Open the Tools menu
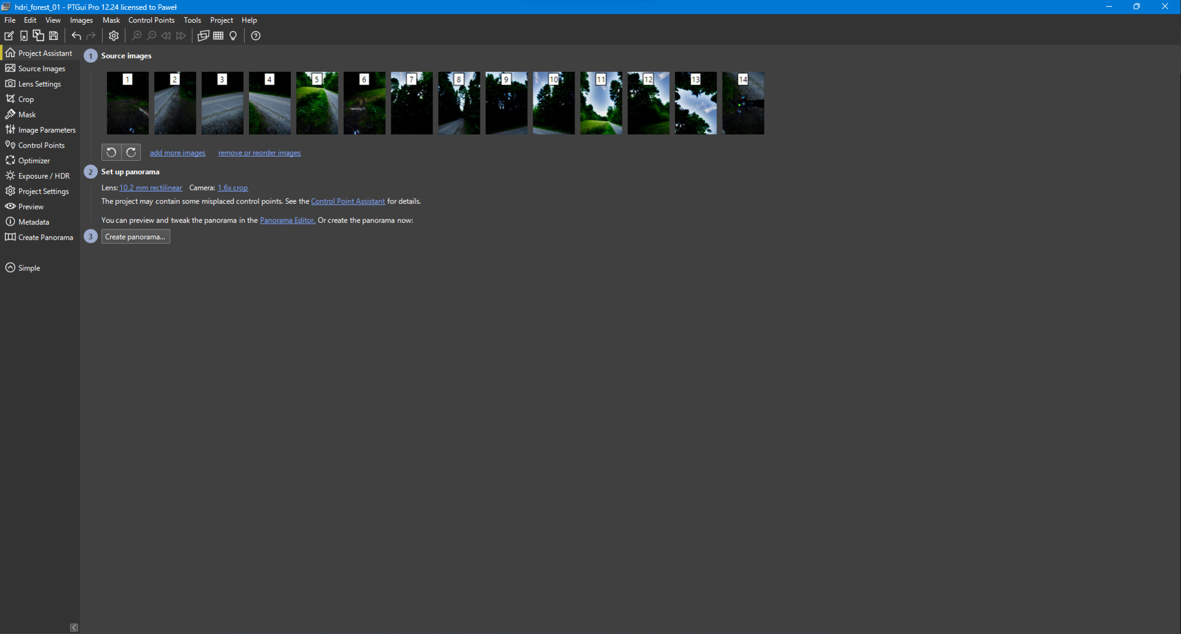The image size is (1181, 634). point(193,20)
